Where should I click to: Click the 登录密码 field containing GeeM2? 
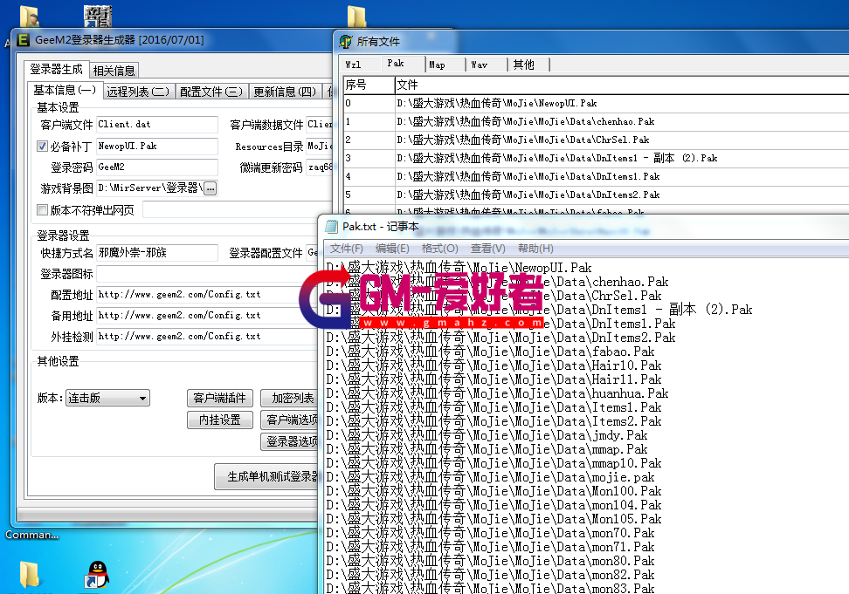click(157, 167)
